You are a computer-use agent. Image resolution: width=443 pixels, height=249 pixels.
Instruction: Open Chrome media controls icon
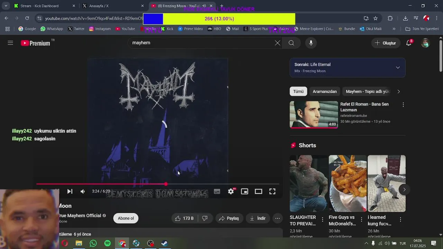416,18
